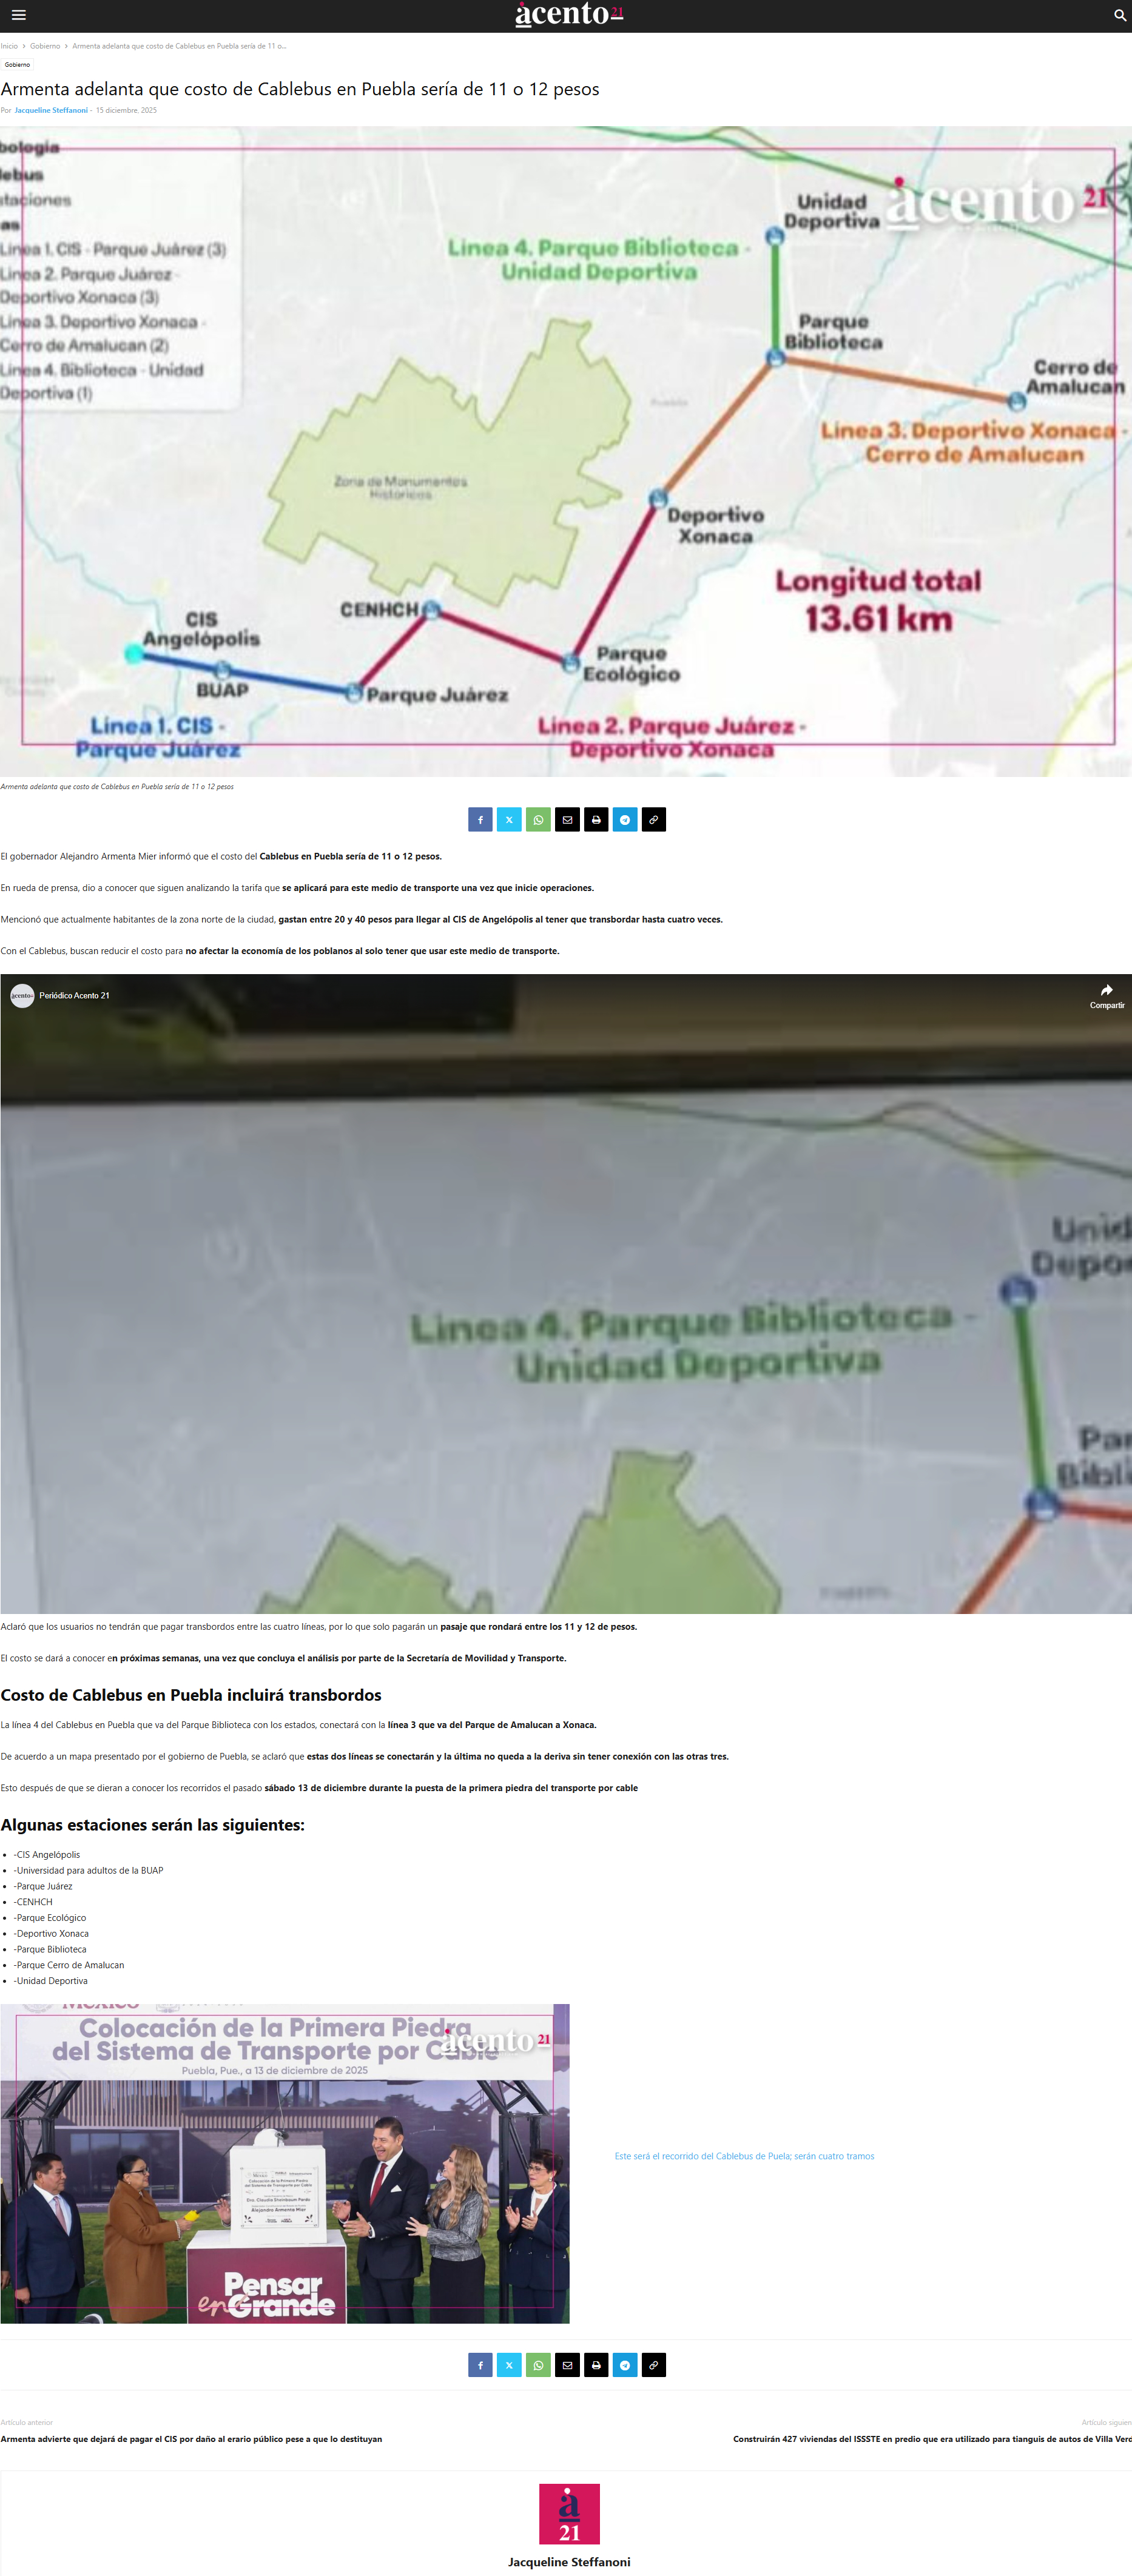Click paragraph starting "El costo se dará a conocer"
Screen dimensions: 1132x2576
283,1658
